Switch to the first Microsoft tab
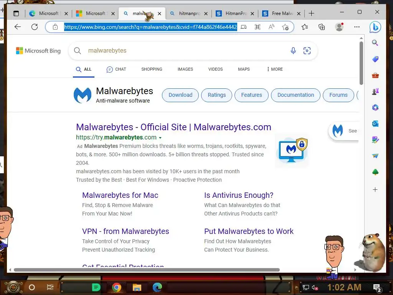Screen dimensions: 393x295 [48, 13]
